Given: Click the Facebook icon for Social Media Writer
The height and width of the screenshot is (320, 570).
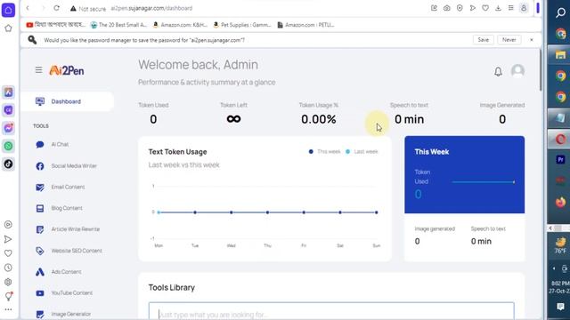Looking at the screenshot, I should point(40,166).
